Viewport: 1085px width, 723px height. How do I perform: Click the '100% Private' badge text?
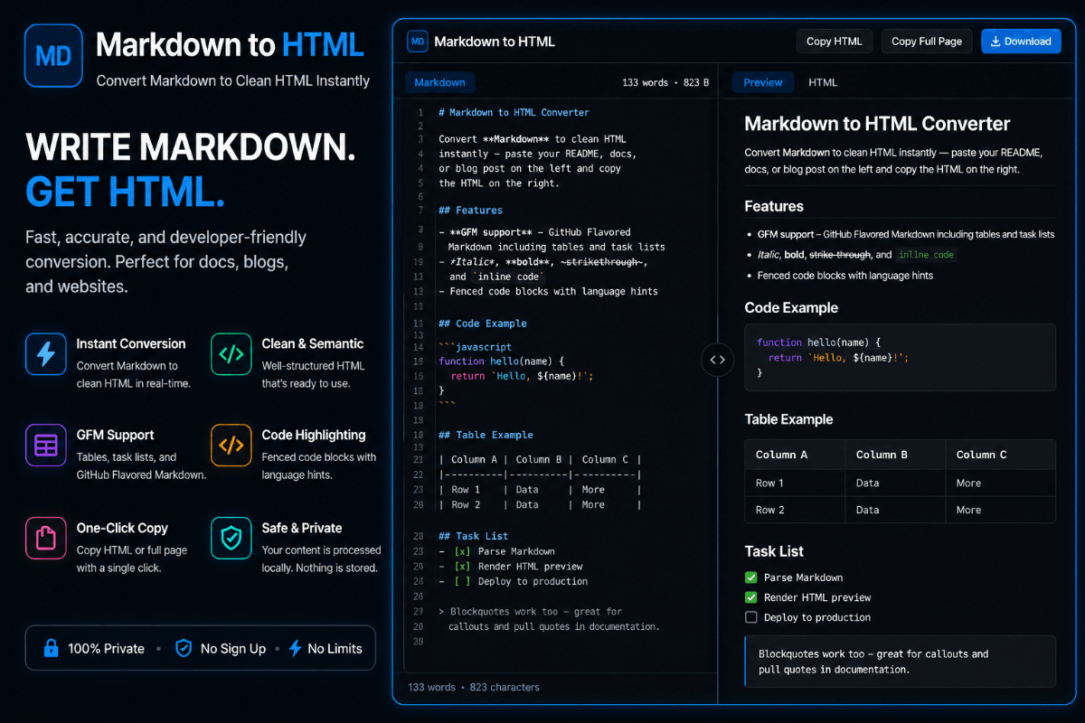[106, 648]
